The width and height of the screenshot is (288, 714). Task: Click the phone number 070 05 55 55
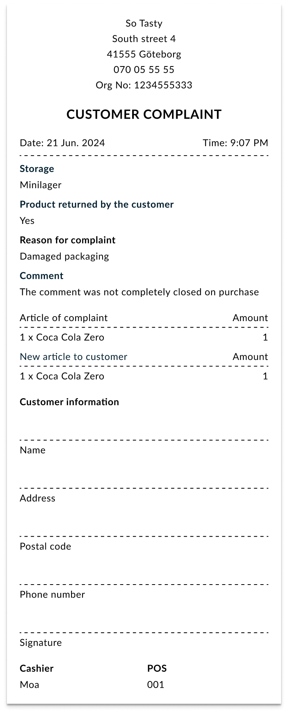point(144,70)
